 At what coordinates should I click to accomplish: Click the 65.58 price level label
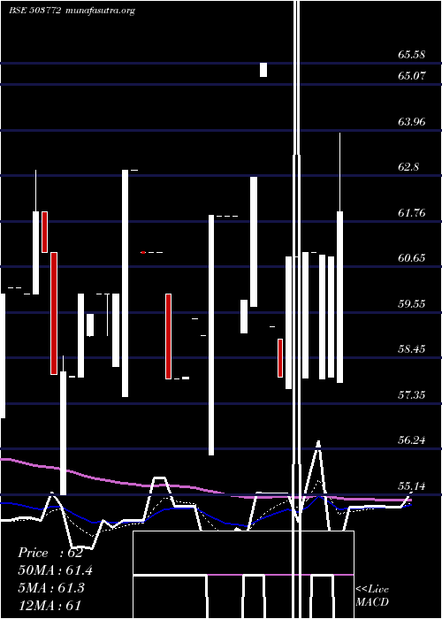click(x=412, y=55)
